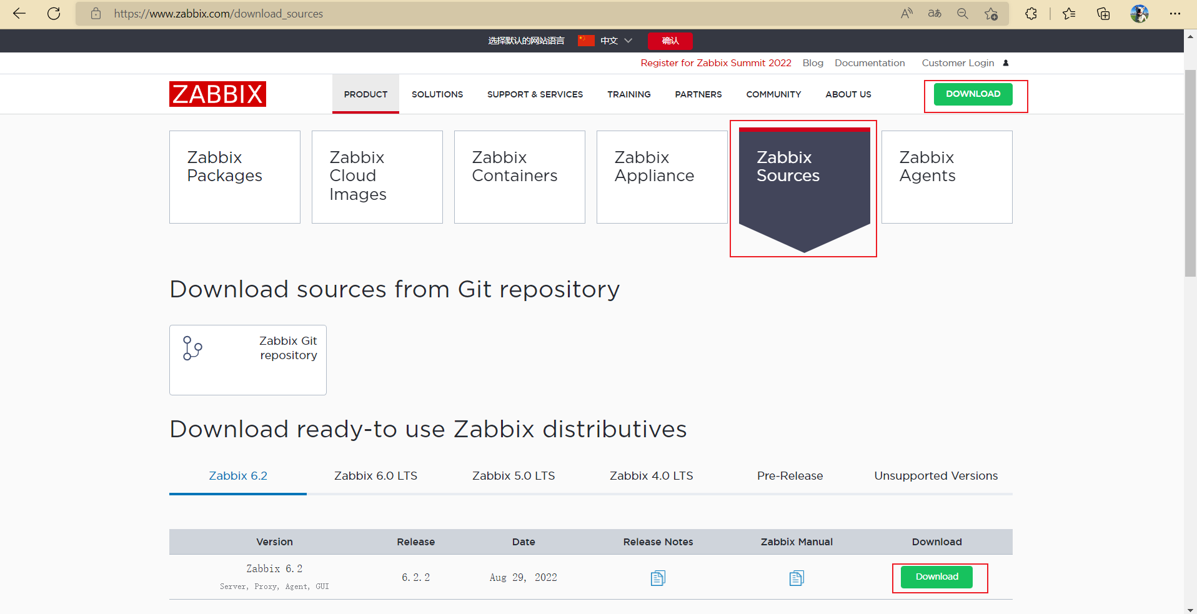This screenshot has height=614, width=1197.
Task: Open the SOLUTIONS menu
Action: (x=437, y=94)
